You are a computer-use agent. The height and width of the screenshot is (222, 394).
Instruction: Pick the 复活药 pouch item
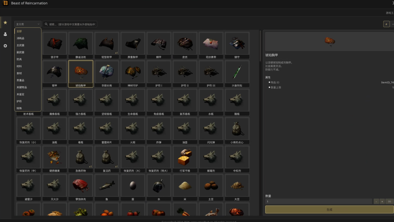pyautogui.click(x=107, y=159)
